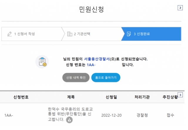Click the 신청번호 column header
188x130 pixels.
(21, 97)
